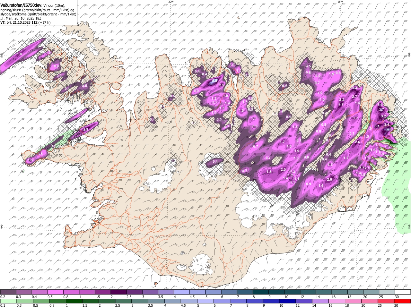This screenshot has width=411, height=308.
Task: Click top legend swatch between 18 and 20
Action: [x=355, y=292]
